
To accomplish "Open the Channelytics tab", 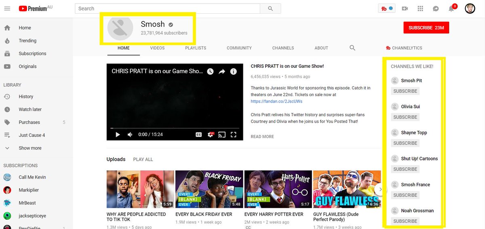I will [x=404, y=48].
